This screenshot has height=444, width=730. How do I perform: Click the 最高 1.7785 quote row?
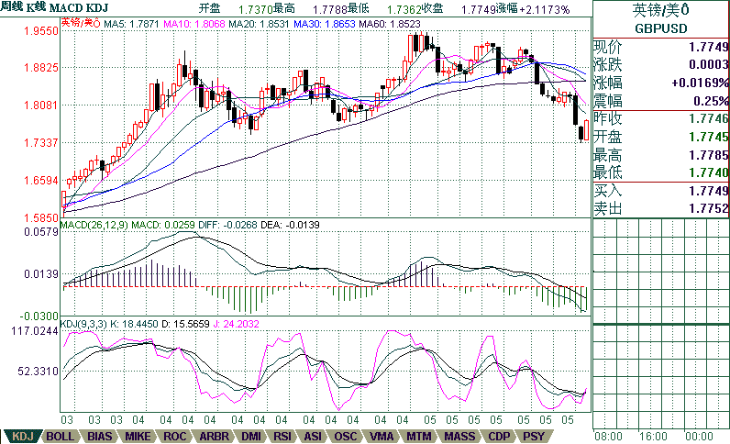(x=661, y=155)
